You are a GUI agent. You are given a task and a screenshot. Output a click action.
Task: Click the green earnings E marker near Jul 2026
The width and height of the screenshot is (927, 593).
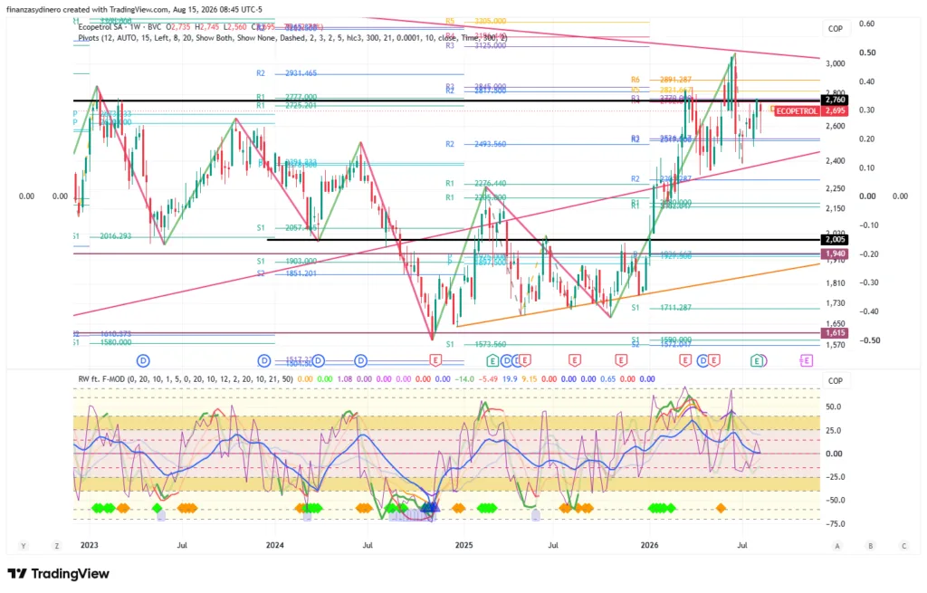point(756,360)
